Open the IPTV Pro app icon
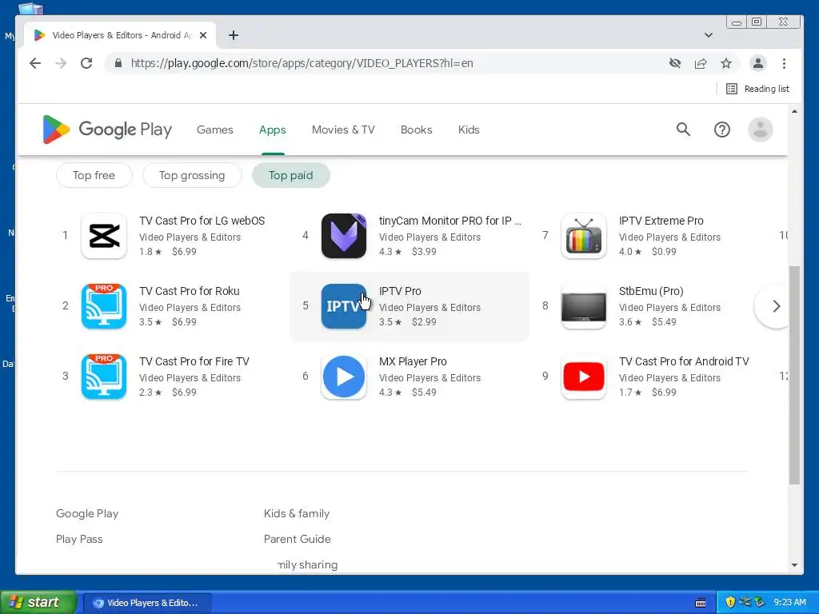The height and width of the screenshot is (614, 819). [344, 306]
